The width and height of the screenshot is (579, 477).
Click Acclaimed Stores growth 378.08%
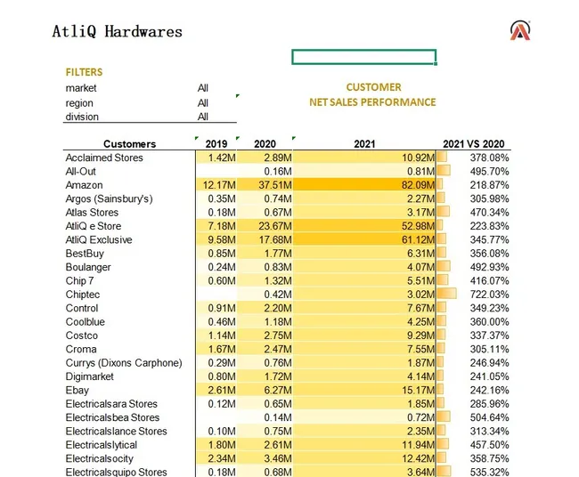click(489, 158)
